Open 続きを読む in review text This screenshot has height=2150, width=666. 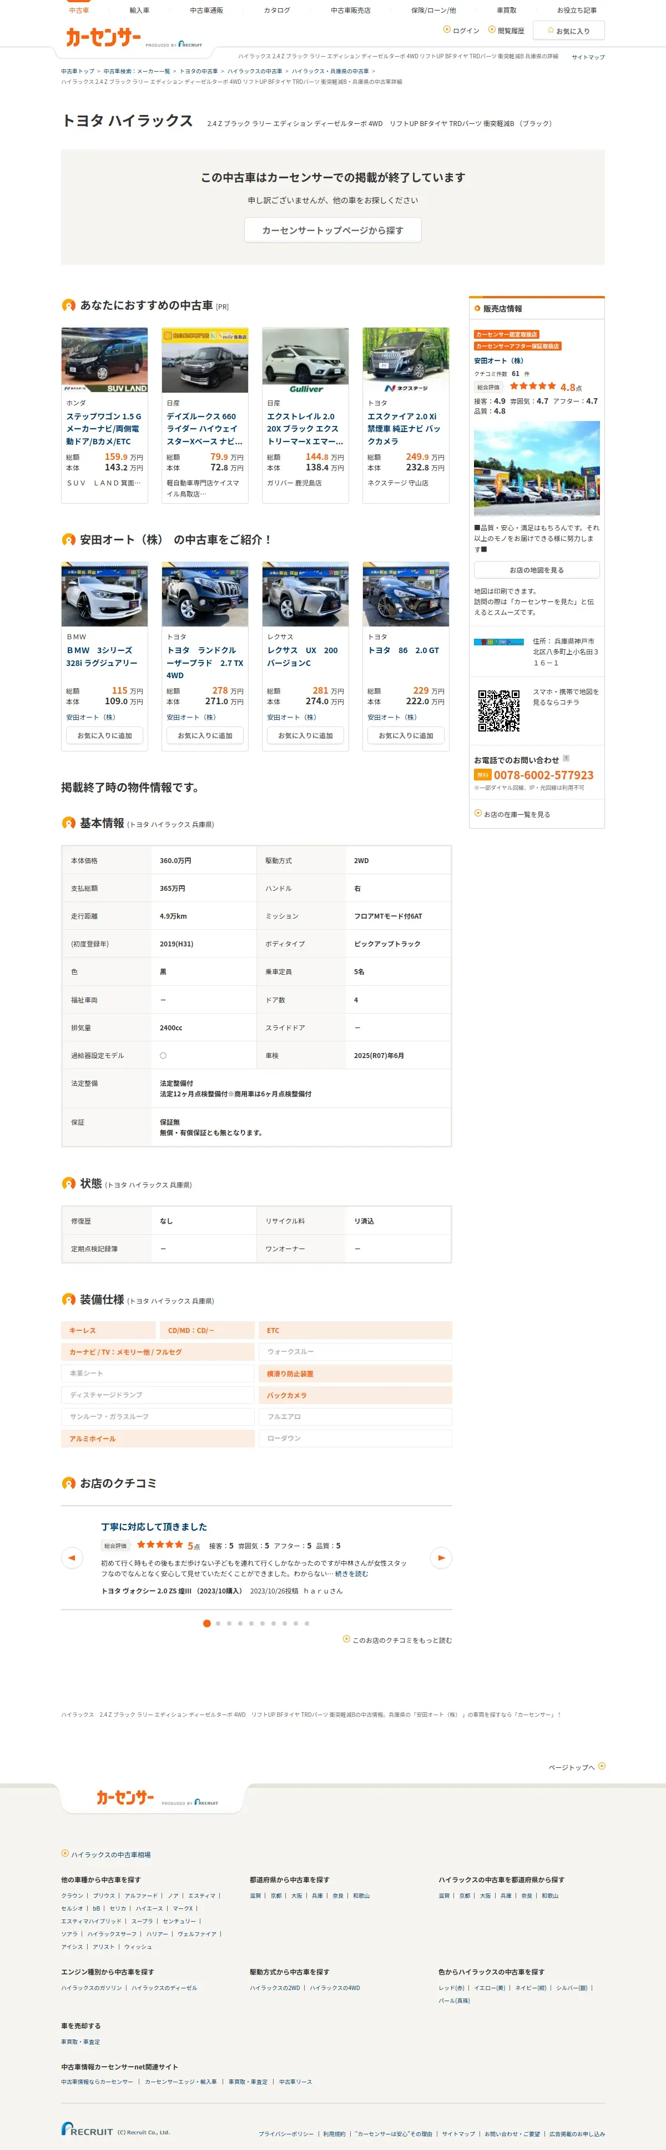tap(352, 1574)
